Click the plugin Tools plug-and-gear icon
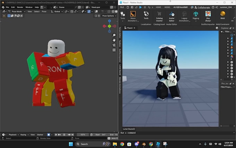 123,14
